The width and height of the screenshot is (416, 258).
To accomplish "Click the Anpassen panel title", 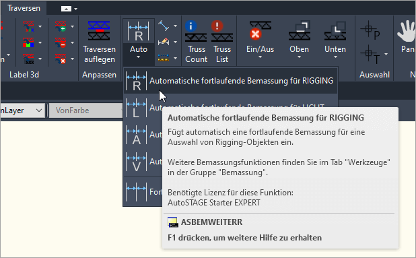I will point(99,75).
